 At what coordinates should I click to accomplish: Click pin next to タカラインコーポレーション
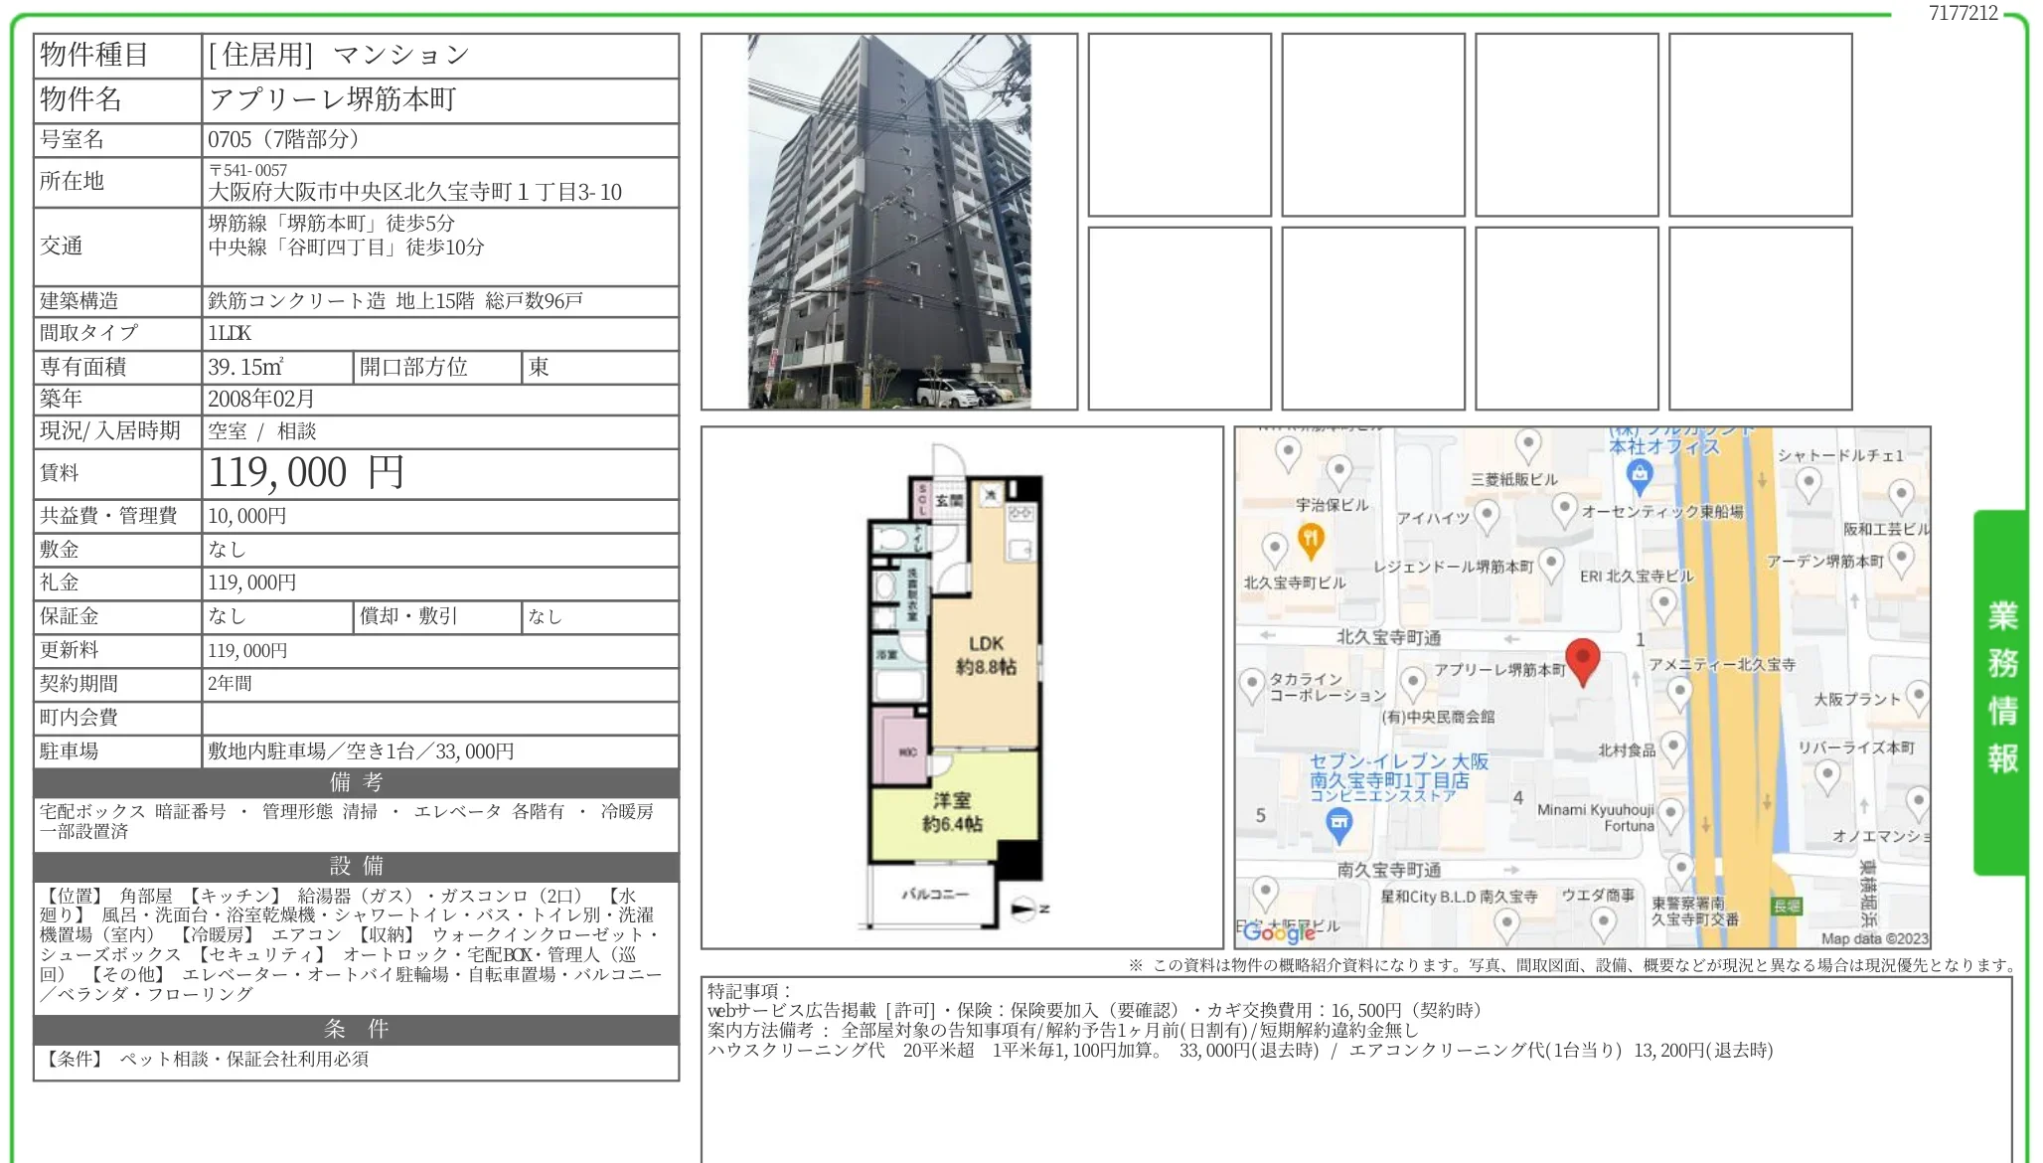(x=1252, y=684)
